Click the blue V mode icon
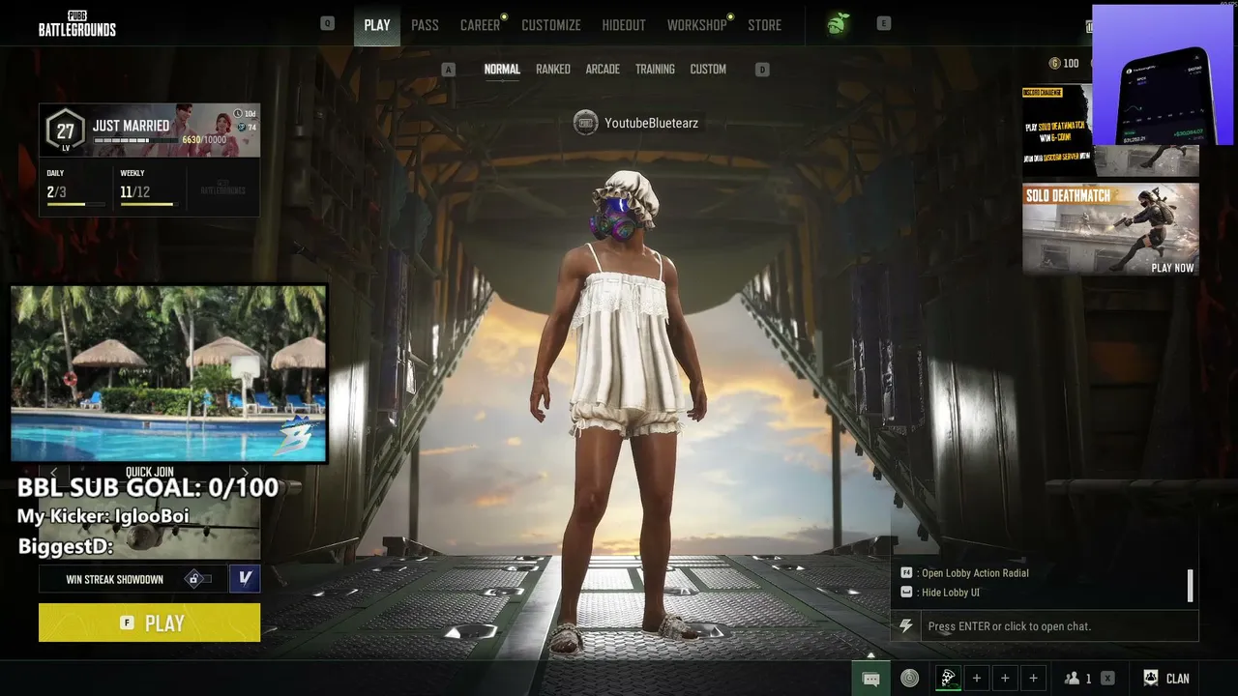 pyautogui.click(x=245, y=578)
